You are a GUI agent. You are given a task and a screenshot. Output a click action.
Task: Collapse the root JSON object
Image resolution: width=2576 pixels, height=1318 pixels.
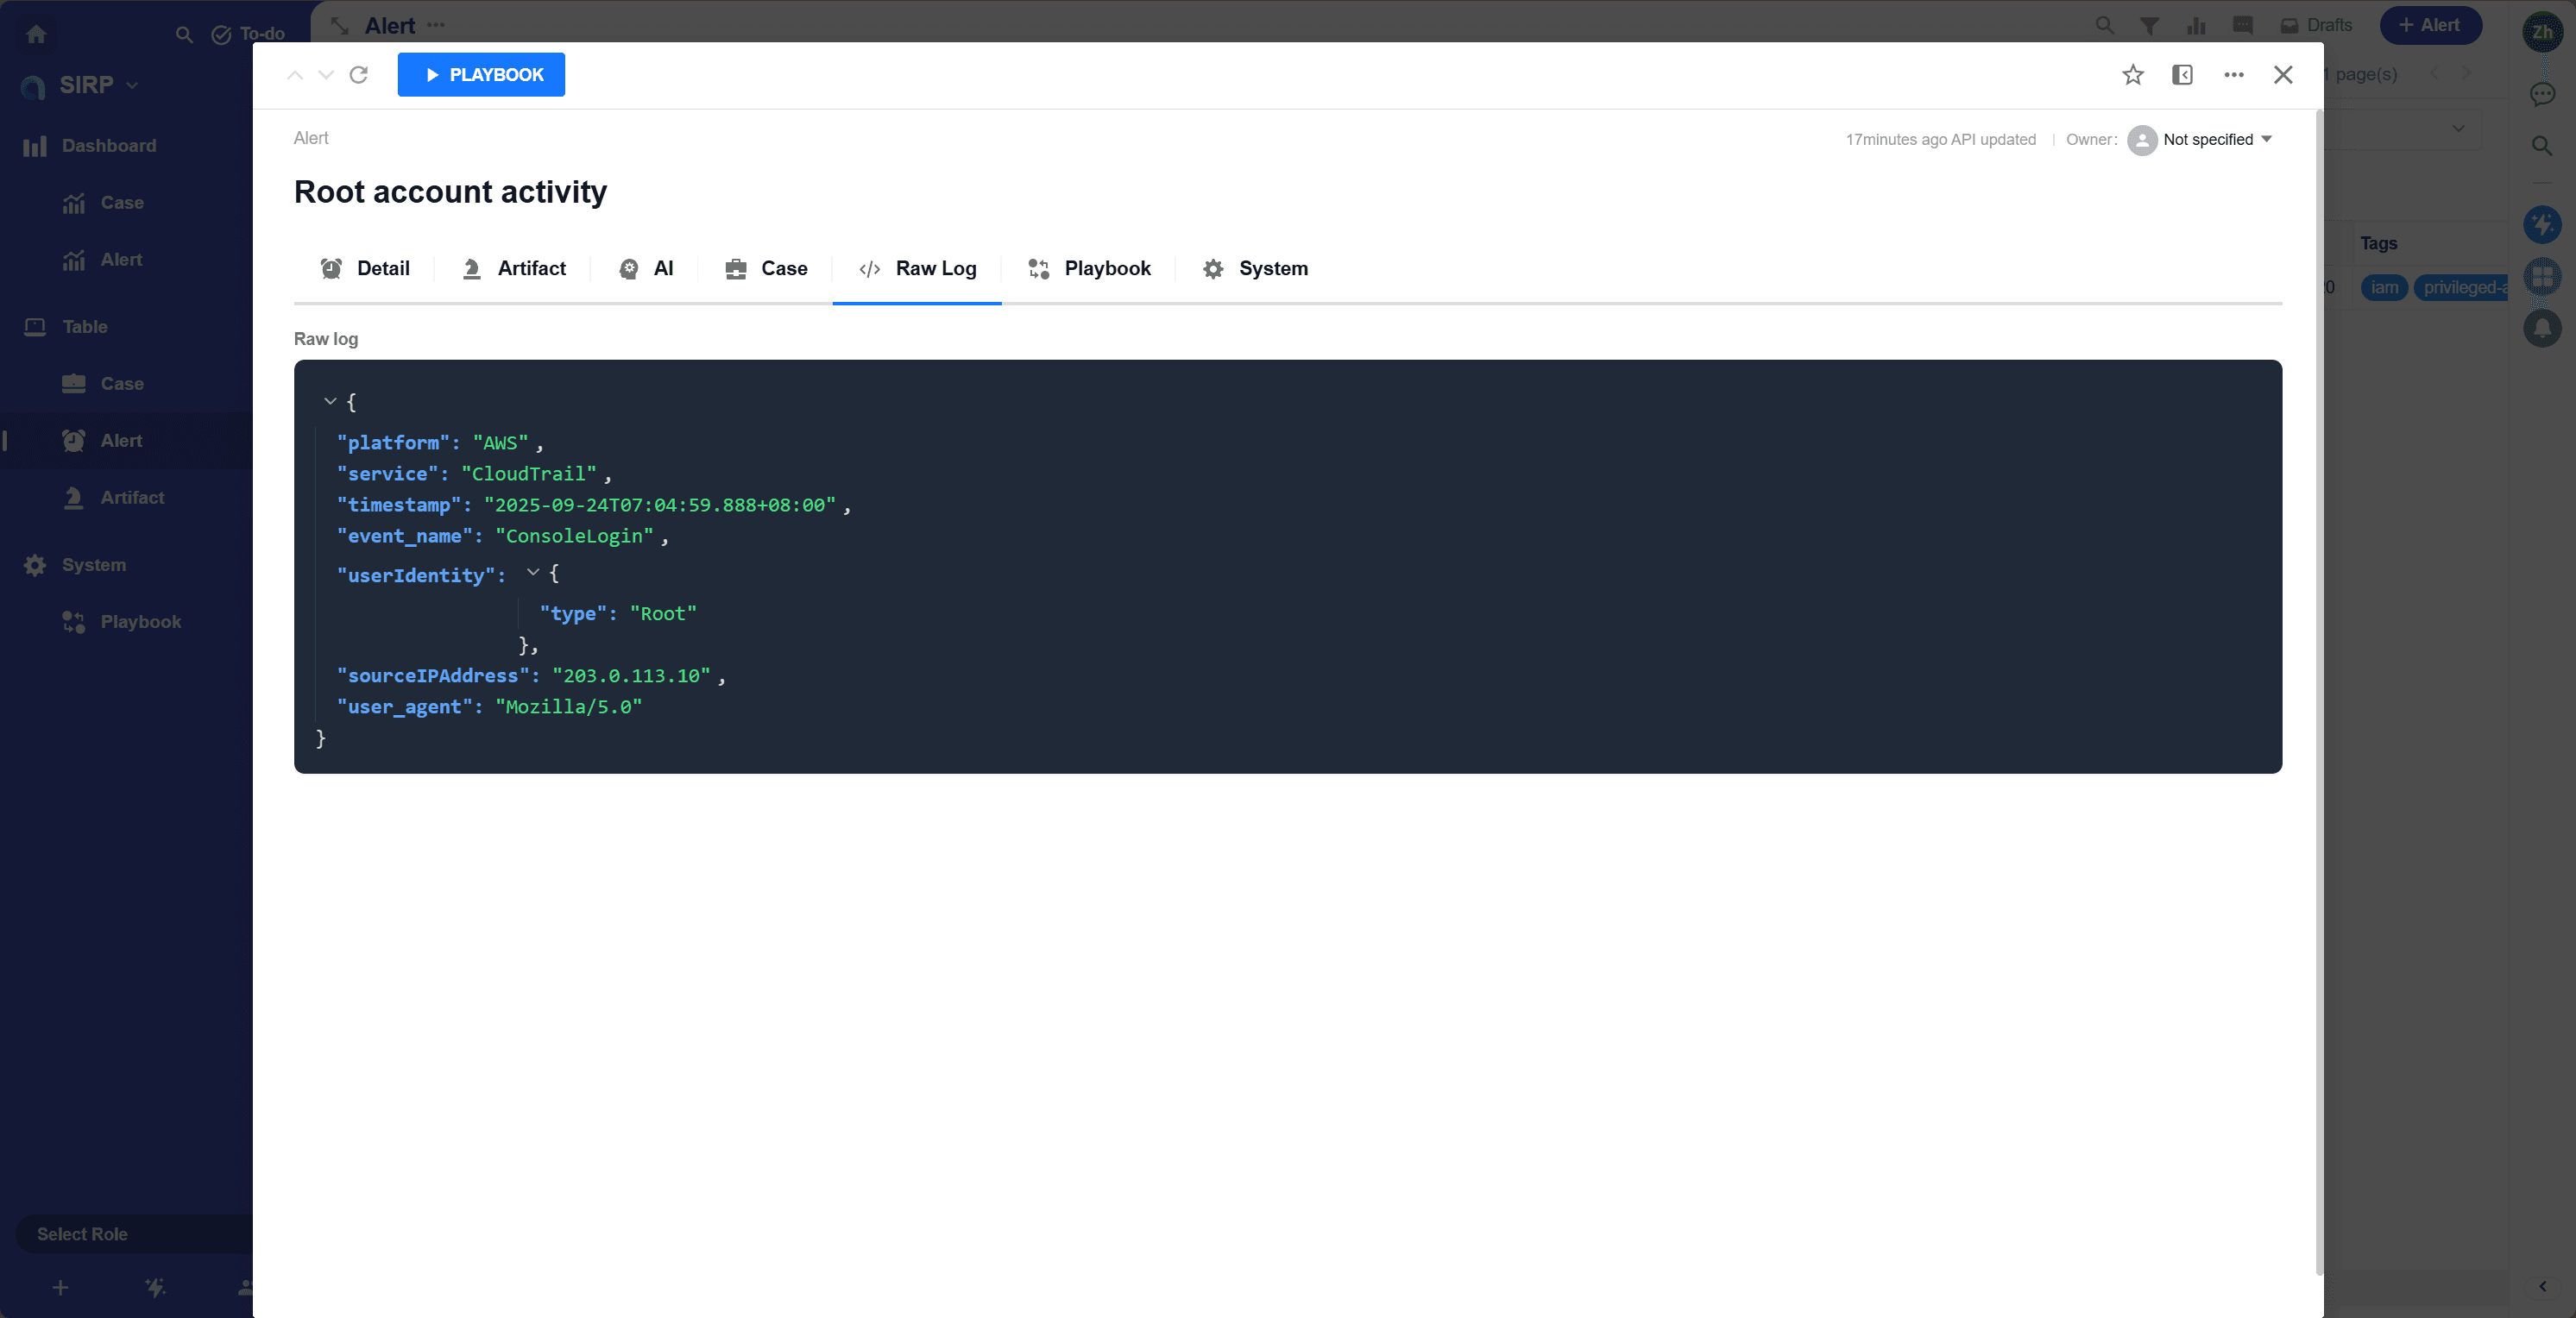tap(330, 402)
